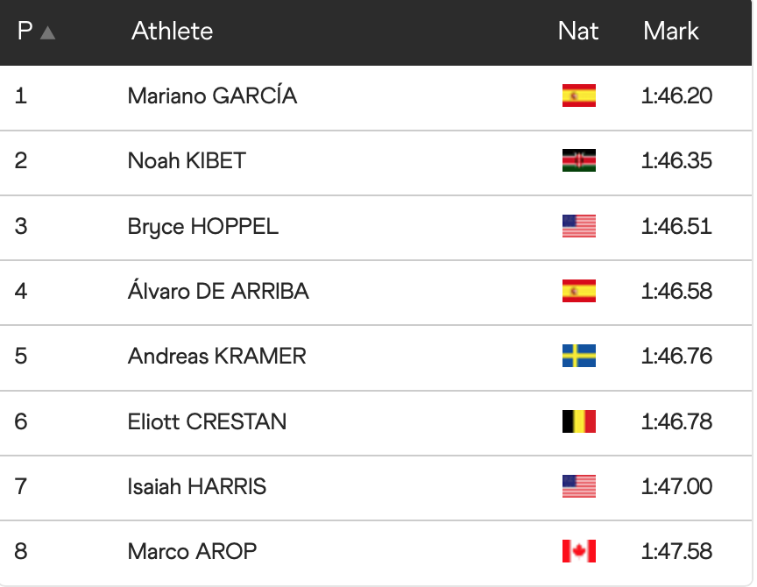
Task: Select Andreas KRAMER name link
Action: click(216, 356)
